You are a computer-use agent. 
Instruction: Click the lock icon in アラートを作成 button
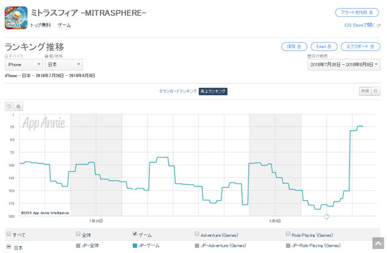371,12
